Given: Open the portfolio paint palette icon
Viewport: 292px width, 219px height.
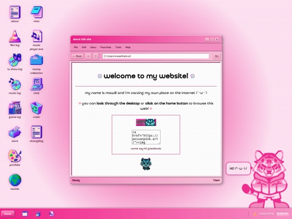Looking at the screenshot, I should pos(15,156).
